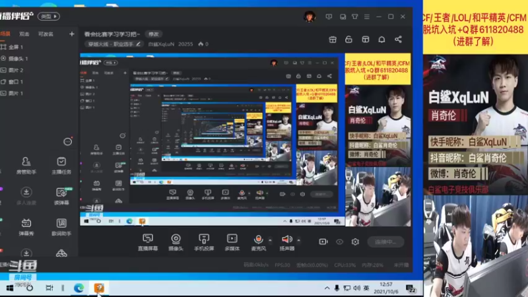Toggle the preview eye icon near settings
528x297 pixels.
[x=339, y=242]
